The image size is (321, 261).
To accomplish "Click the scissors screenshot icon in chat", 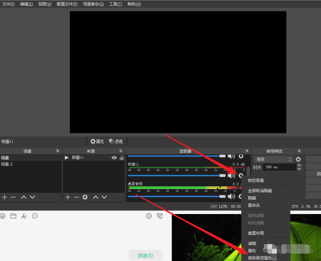I will (x=24, y=216).
